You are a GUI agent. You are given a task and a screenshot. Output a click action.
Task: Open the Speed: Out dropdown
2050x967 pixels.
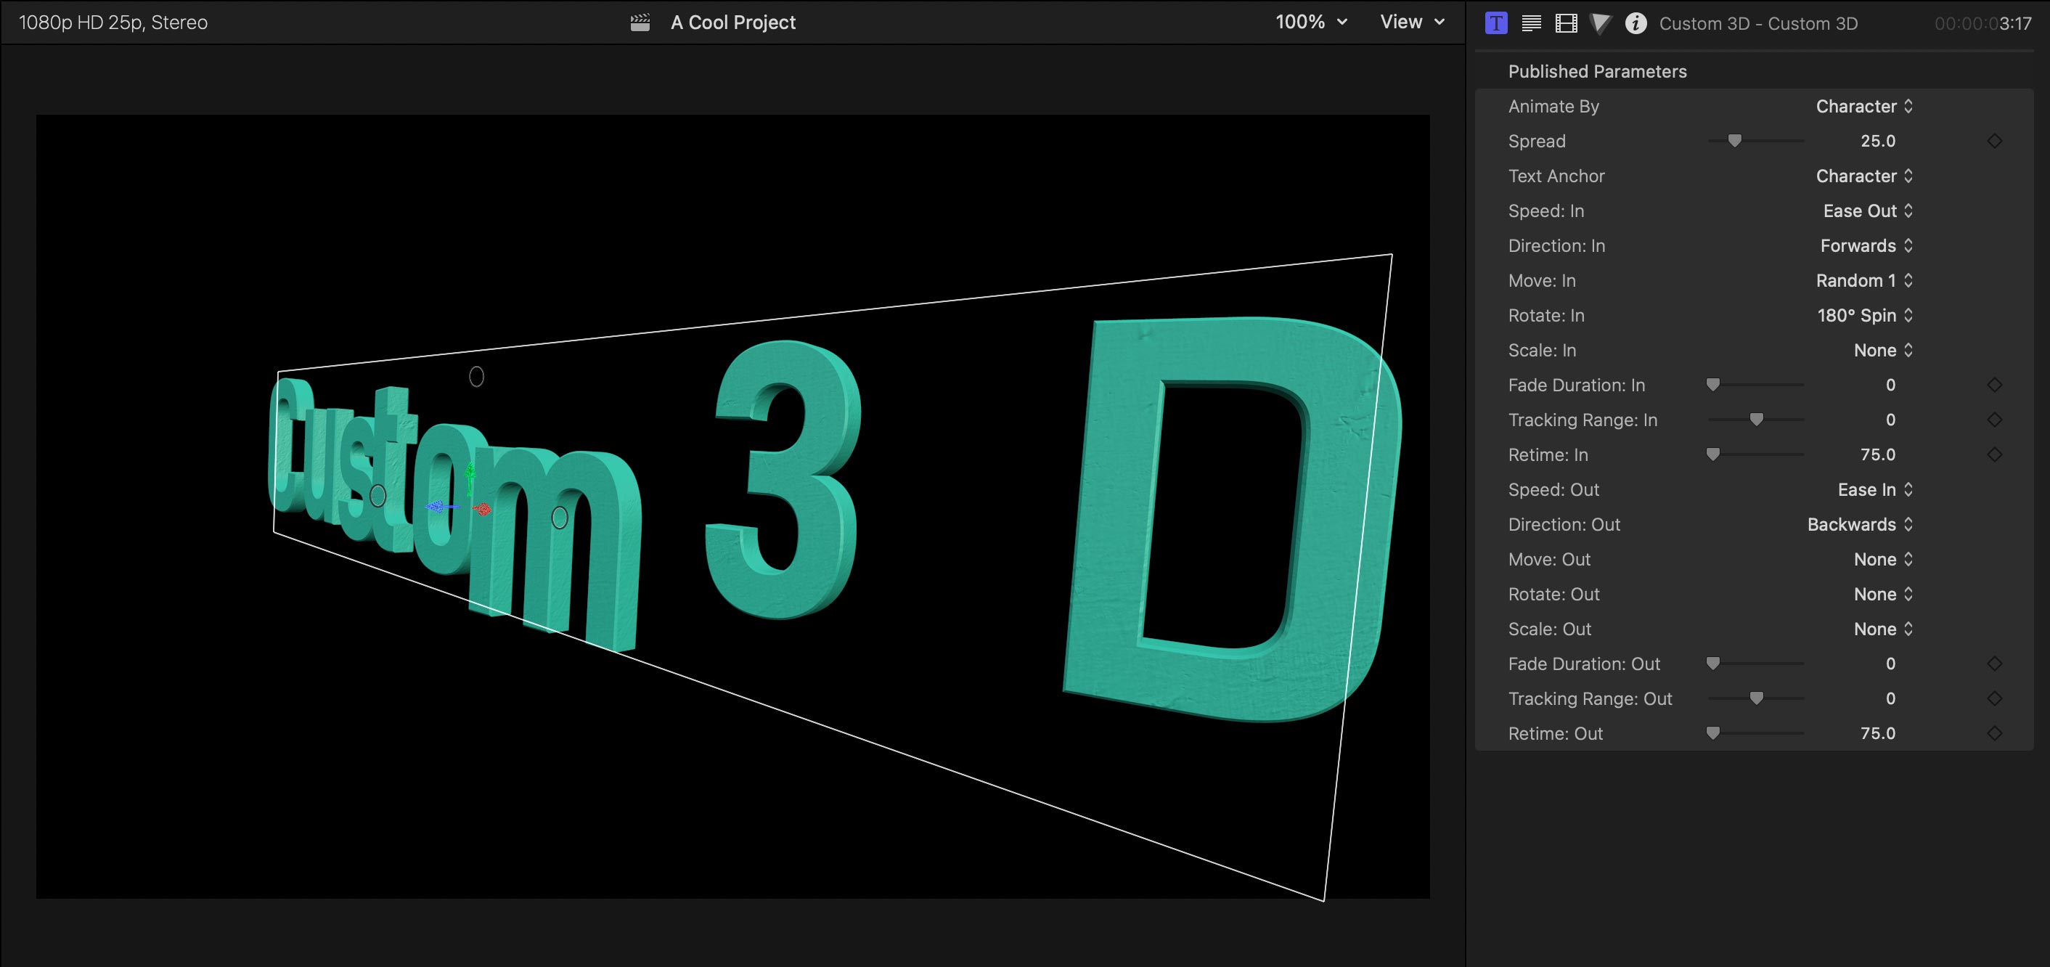1875,489
